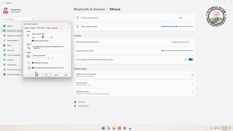
Task: Click the Mouse Properties taskbar icon
Action: tap(130, 128)
